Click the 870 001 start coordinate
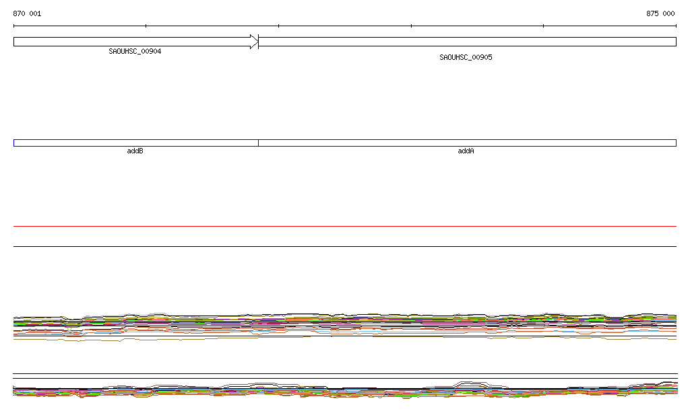 (x=27, y=13)
